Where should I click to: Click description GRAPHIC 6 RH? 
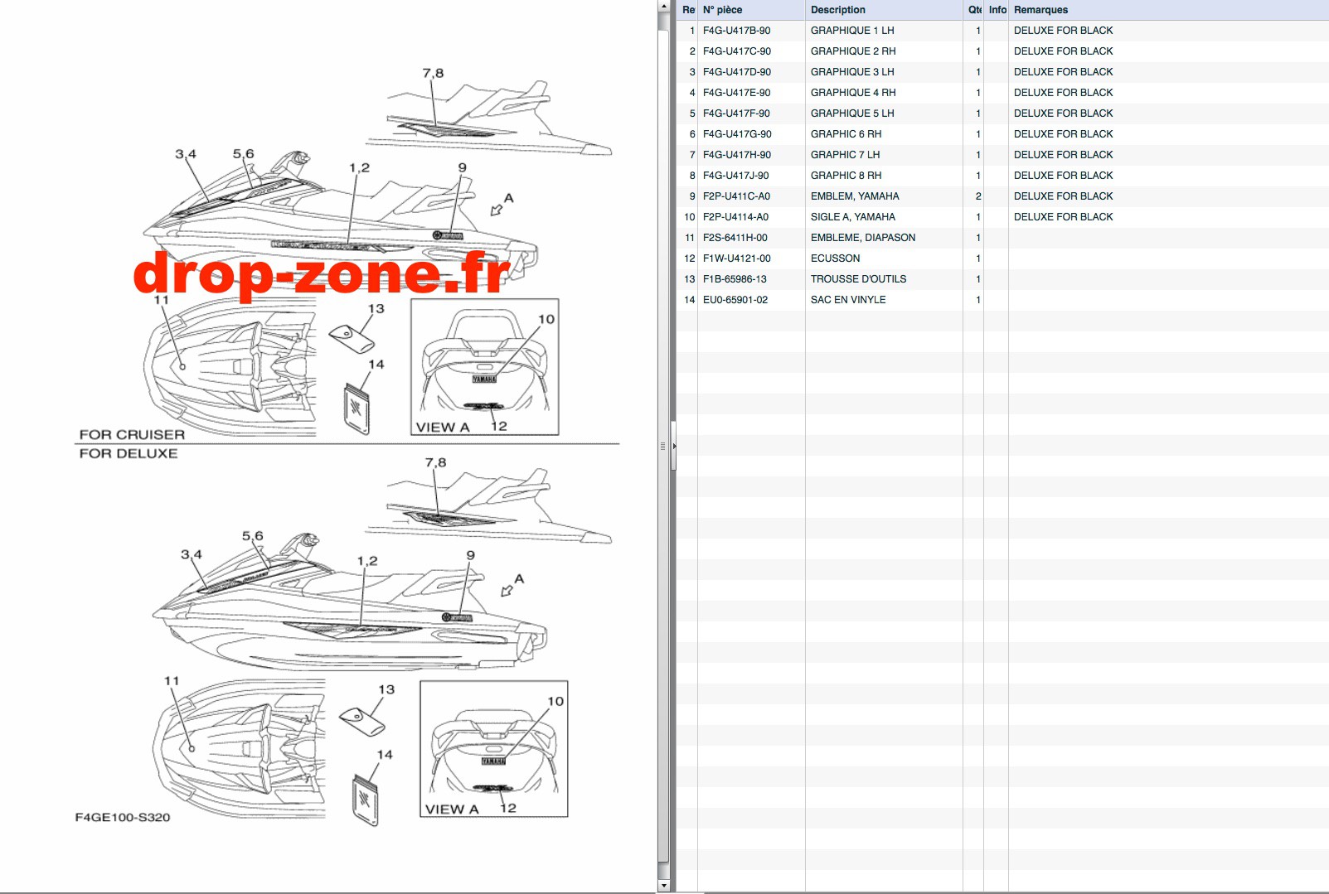[846, 134]
